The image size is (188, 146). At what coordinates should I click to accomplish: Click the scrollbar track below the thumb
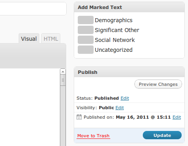pyautogui.click(x=63, y=116)
